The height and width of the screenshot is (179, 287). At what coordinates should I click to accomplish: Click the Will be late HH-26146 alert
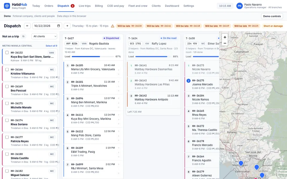pos(159,26)
